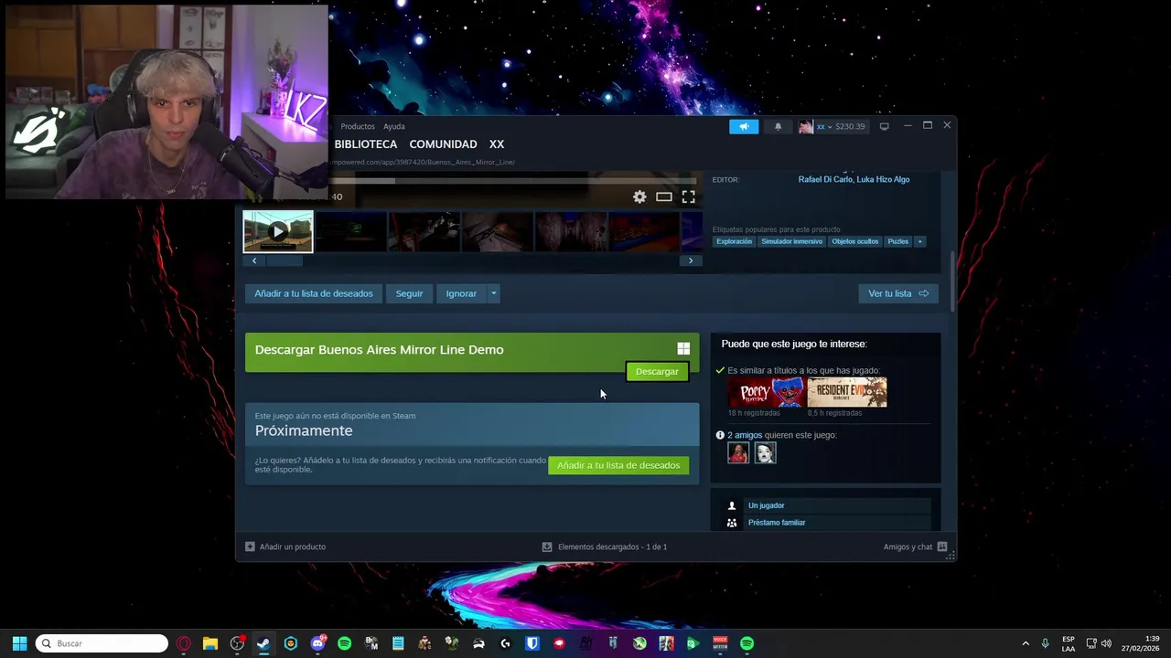Image resolution: width=1171 pixels, height=658 pixels.
Task: Open the Puzles tag
Action: 898,241
